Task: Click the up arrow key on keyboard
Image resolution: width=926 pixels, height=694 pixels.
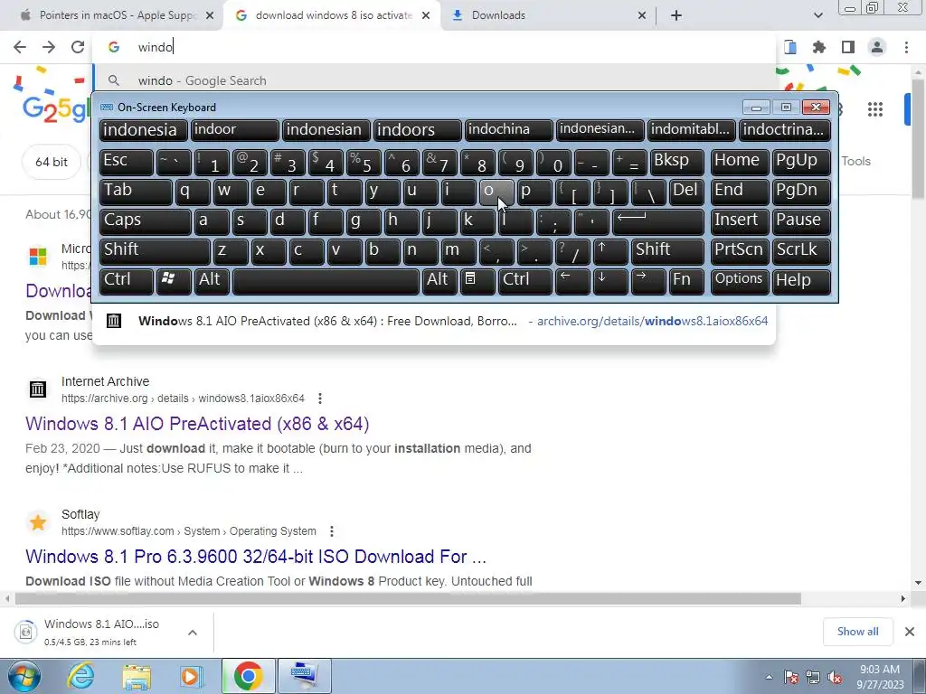Action: (610, 251)
